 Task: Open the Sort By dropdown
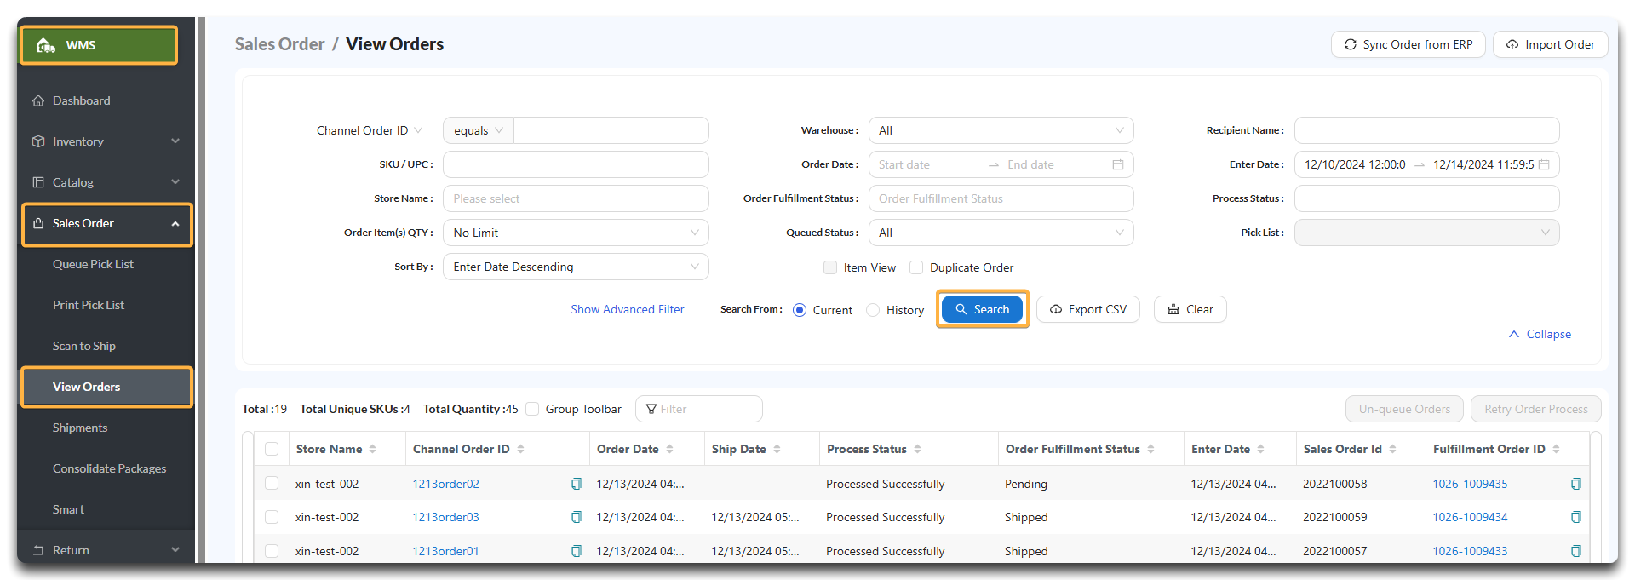click(576, 267)
